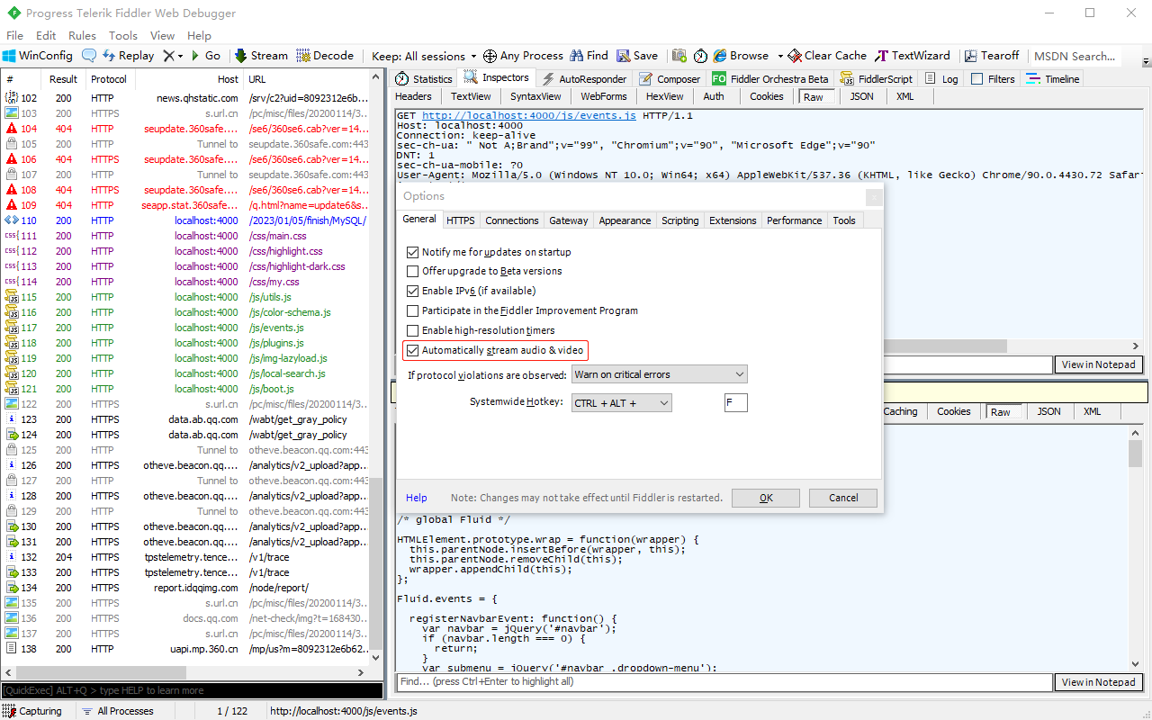1152x720 pixels.
Task: Toggle Notify me for updates on startup
Action: [x=413, y=252]
